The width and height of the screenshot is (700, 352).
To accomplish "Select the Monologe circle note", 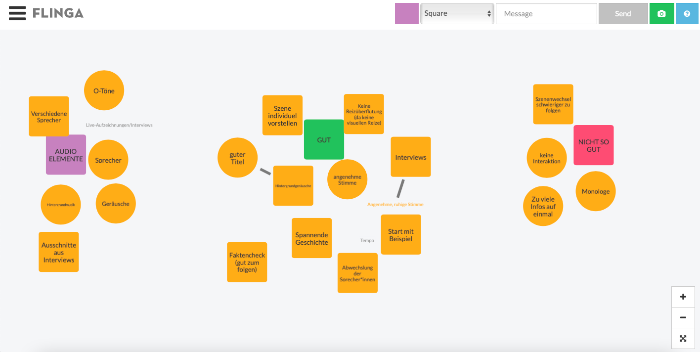I will tap(596, 191).
